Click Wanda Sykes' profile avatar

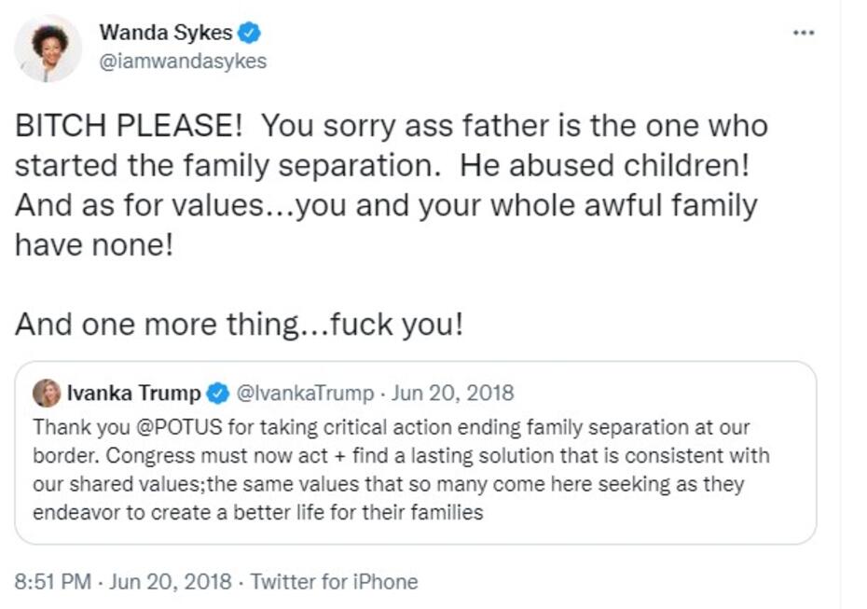pos(48,48)
